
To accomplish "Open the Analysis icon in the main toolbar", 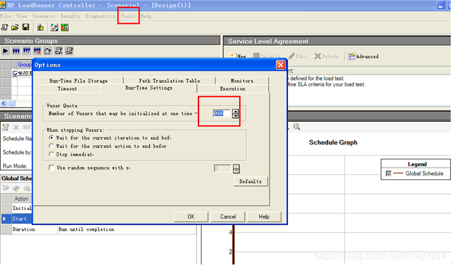I will pyautogui.click(x=65, y=28).
